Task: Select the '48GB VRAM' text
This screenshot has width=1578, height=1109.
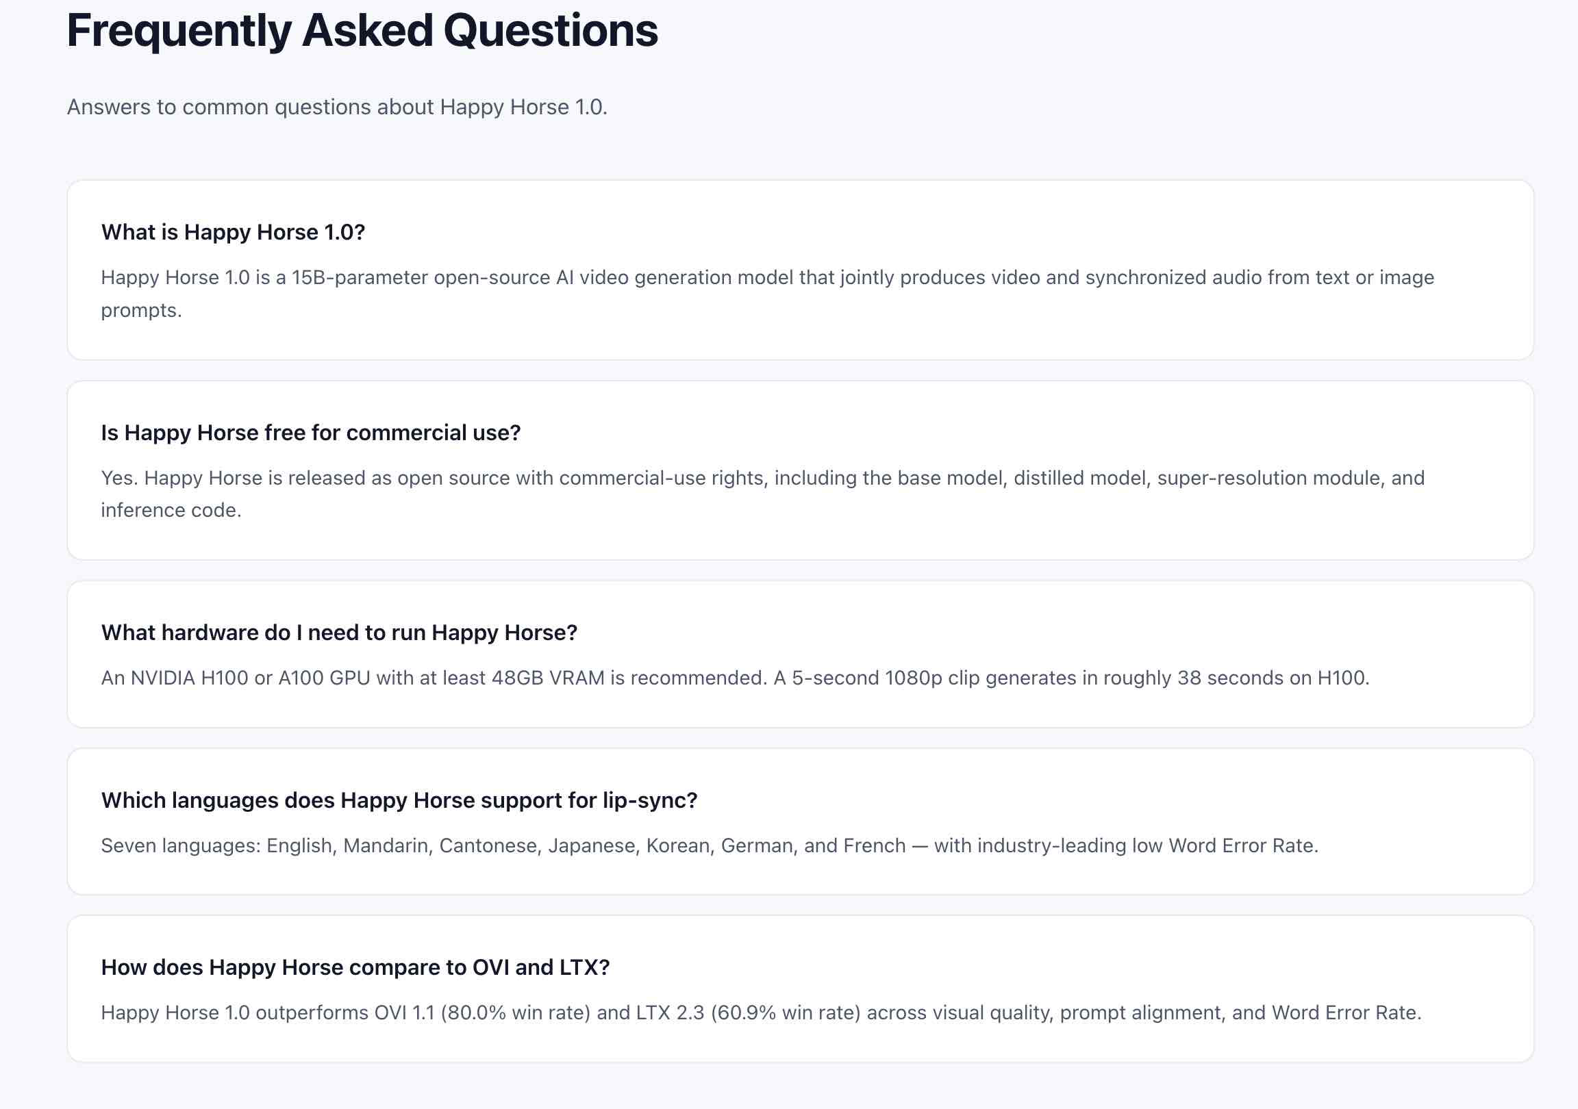Action: (548, 678)
